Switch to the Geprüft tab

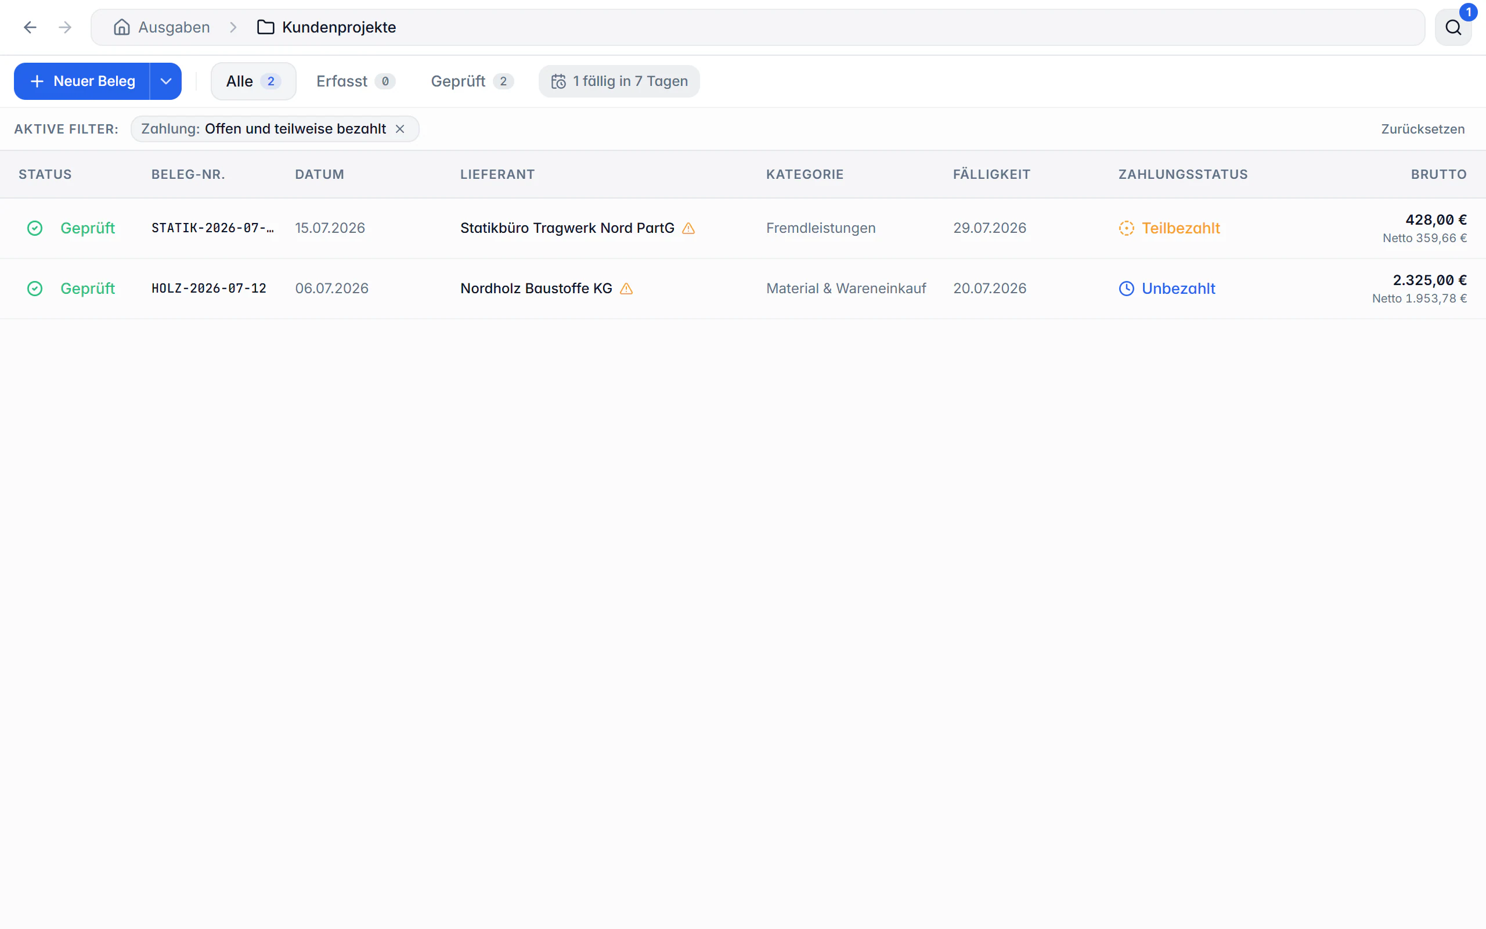471,81
